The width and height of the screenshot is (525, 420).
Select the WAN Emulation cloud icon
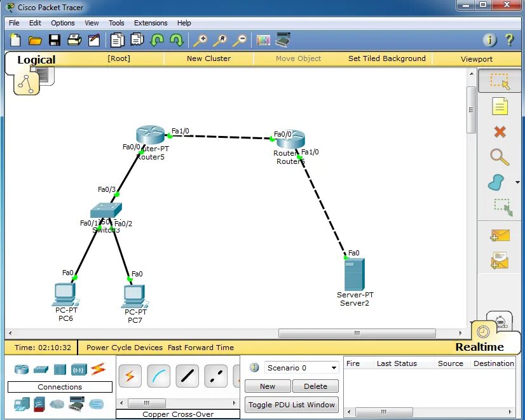point(57,404)
